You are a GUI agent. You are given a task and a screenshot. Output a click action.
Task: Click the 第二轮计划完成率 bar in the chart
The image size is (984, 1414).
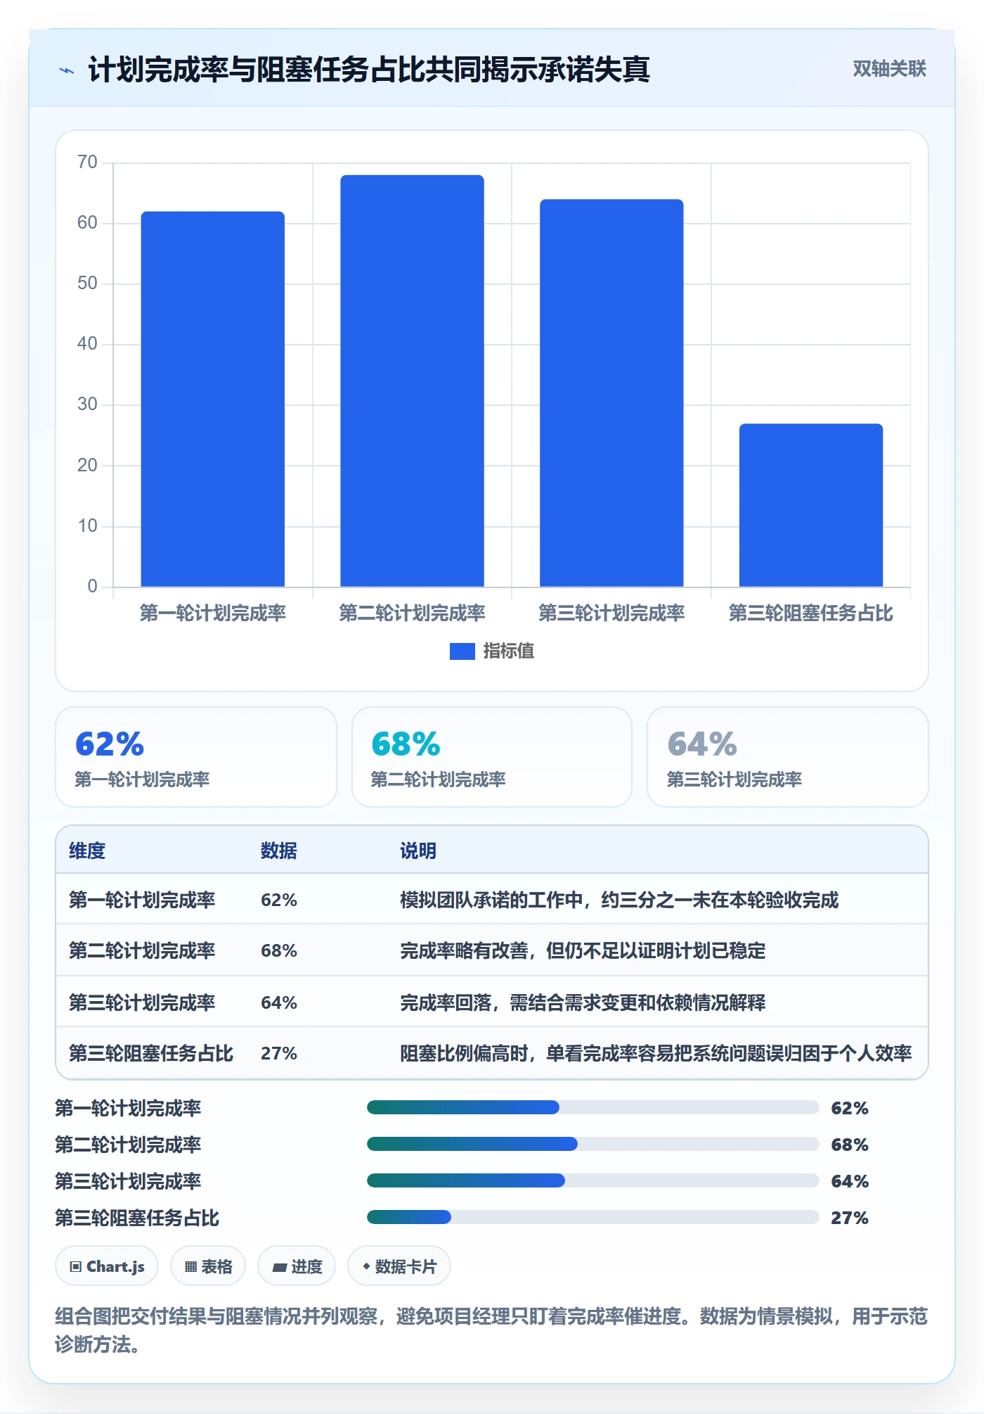[412, 381]
